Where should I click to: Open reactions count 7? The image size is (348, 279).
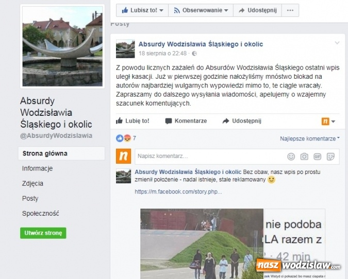[135, 138]
